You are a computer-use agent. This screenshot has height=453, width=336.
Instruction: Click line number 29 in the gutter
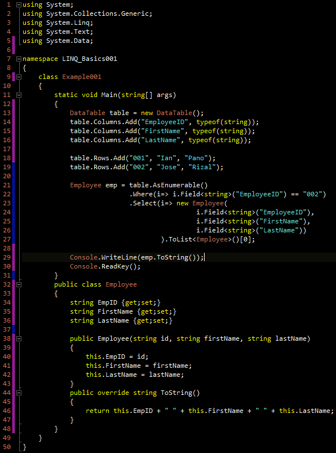7,257
